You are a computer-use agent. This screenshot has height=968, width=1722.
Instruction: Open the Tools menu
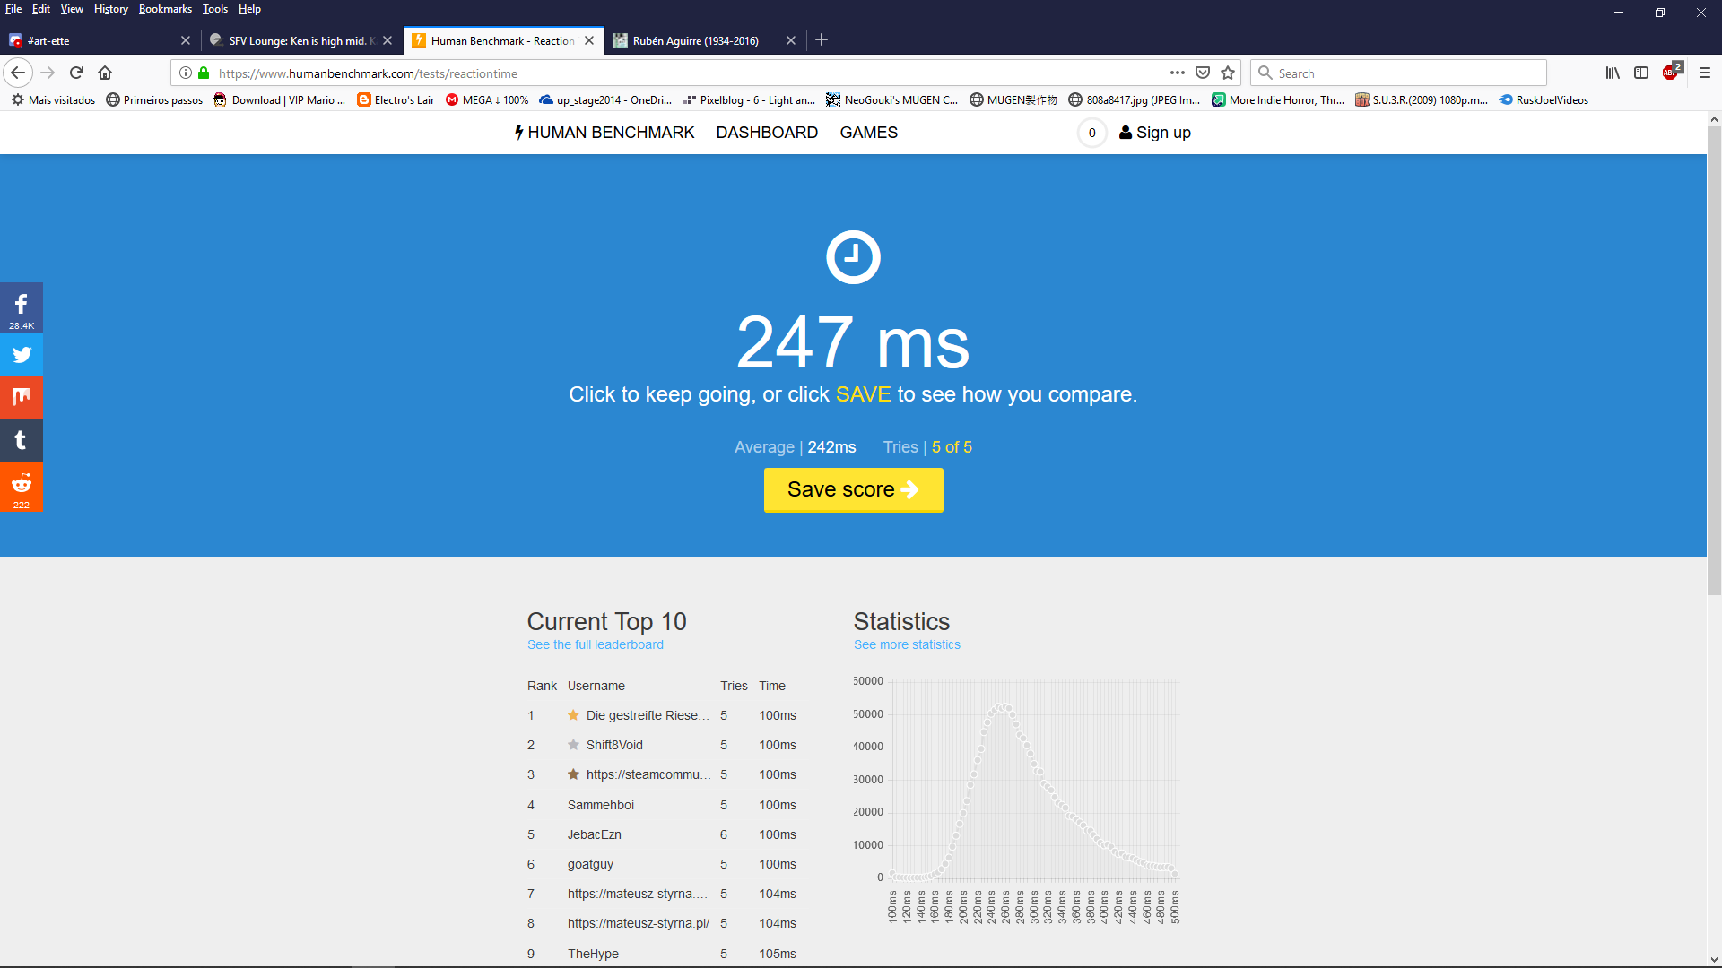coord(215,9)
